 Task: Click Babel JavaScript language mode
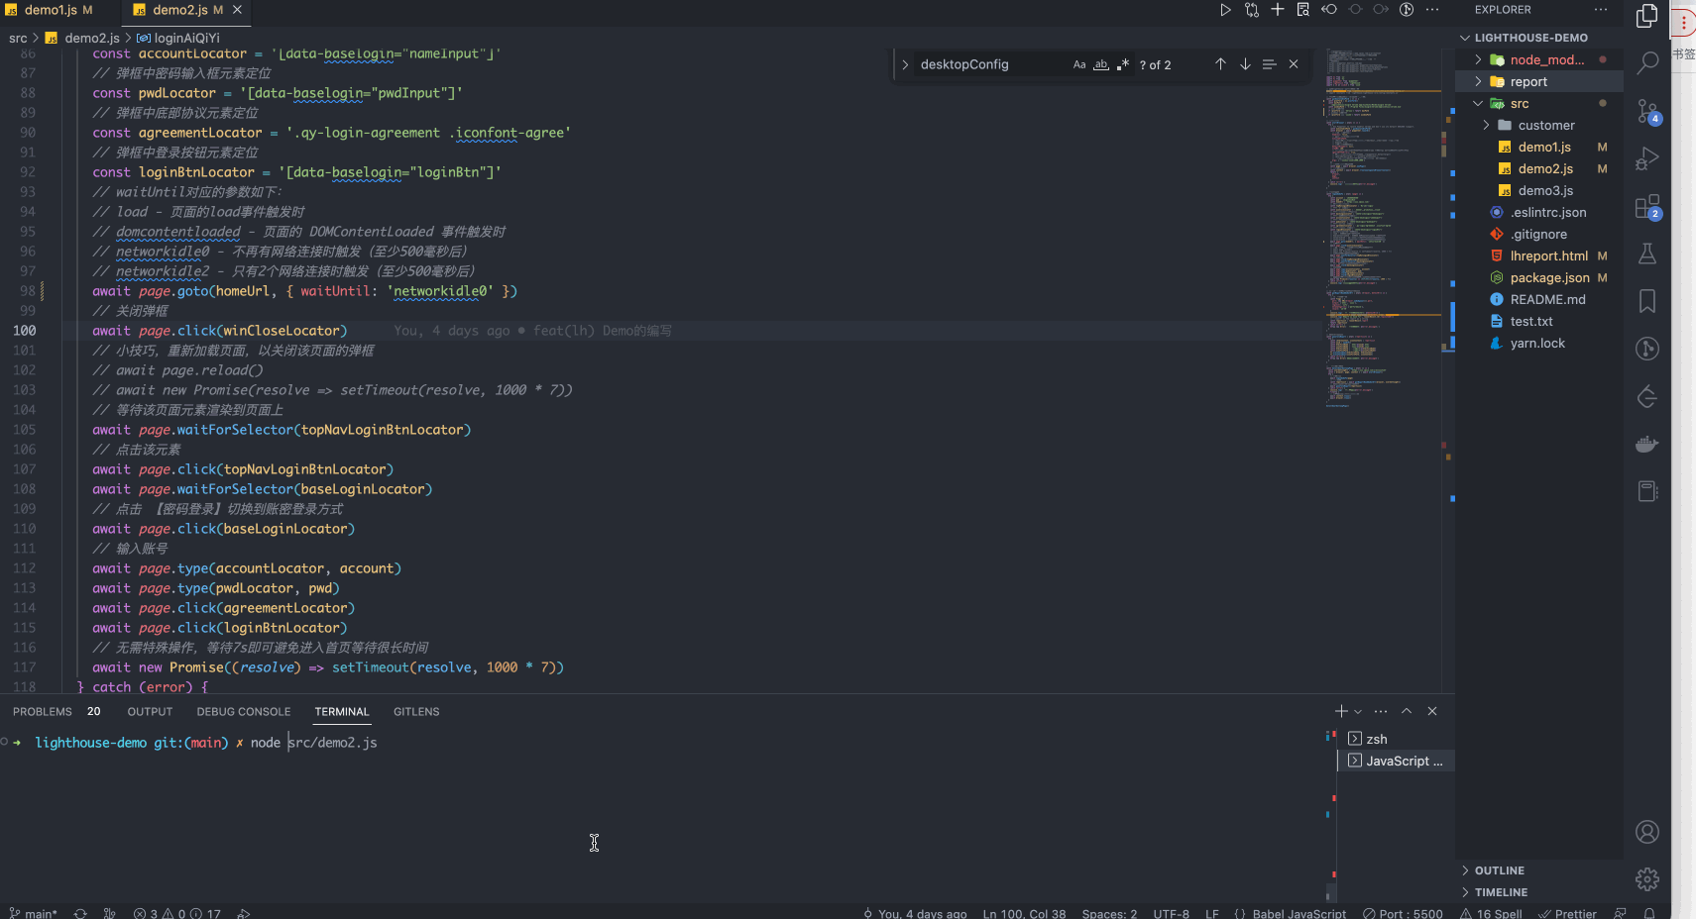click(x=1300, y=913)
